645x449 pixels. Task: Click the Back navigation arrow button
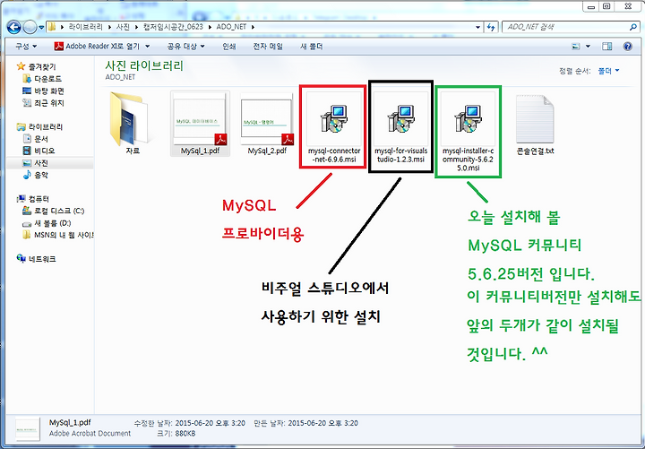(x=13, y=27)
